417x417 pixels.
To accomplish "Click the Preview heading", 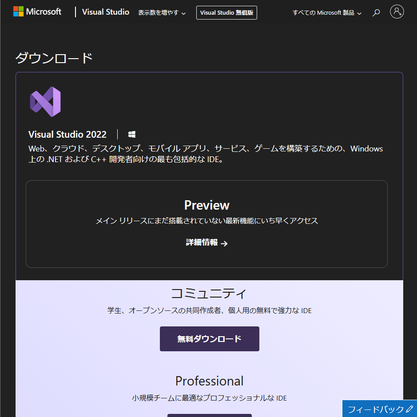I will [x=207, y=205].
